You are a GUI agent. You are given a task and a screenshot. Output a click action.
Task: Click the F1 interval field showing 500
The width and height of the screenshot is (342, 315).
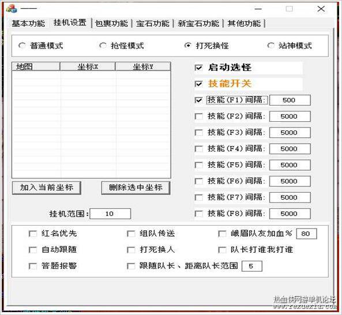pyautogui.click(x=290, y=100)
